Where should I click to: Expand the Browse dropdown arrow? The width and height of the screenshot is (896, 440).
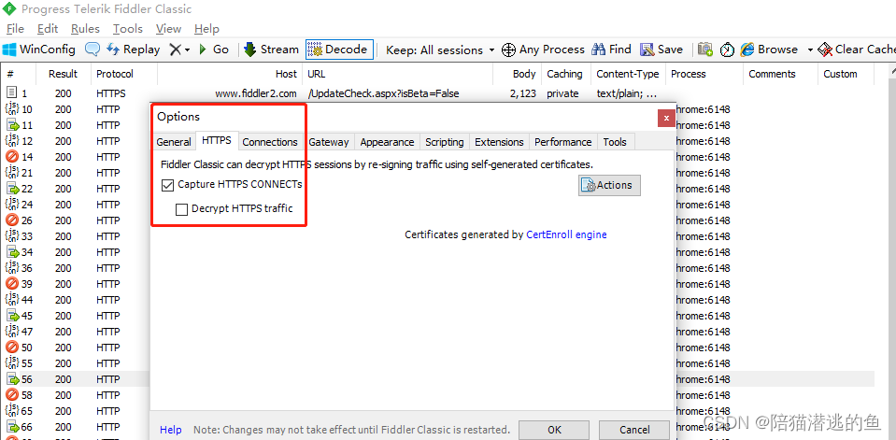point(810,50)
